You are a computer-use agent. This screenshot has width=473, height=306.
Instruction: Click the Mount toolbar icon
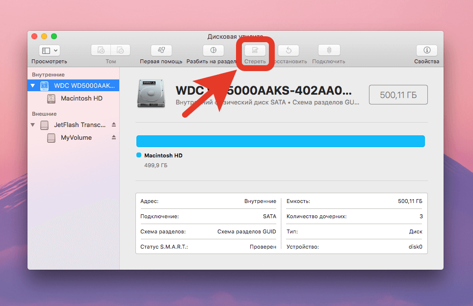click(x=329, y=50)
